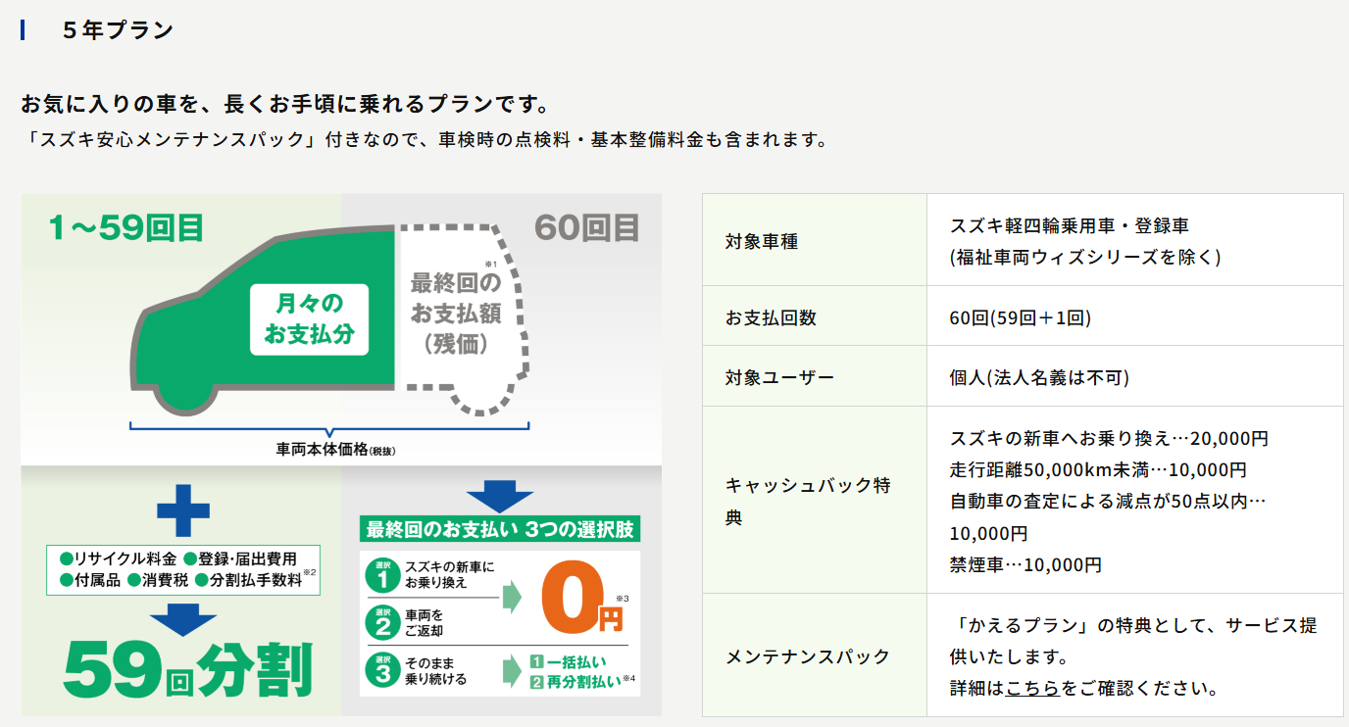1349x727 pixels.
Task: Click green circle icon for 選択2
Action: (382, 622)
